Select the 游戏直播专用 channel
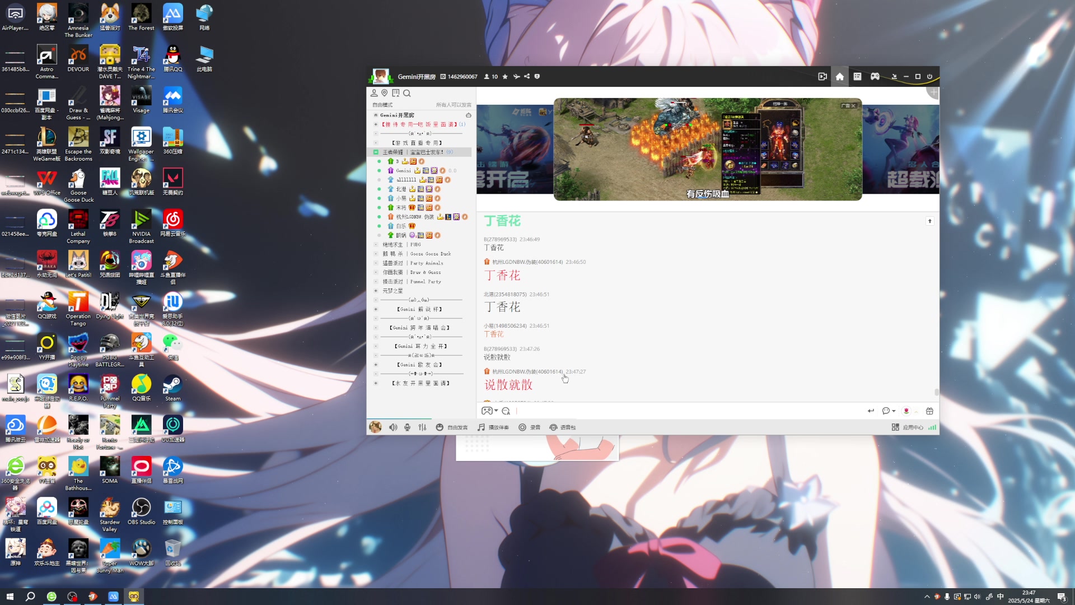Image resolution: width=1075 pixels, height=605 pixels. coord(417,143)
